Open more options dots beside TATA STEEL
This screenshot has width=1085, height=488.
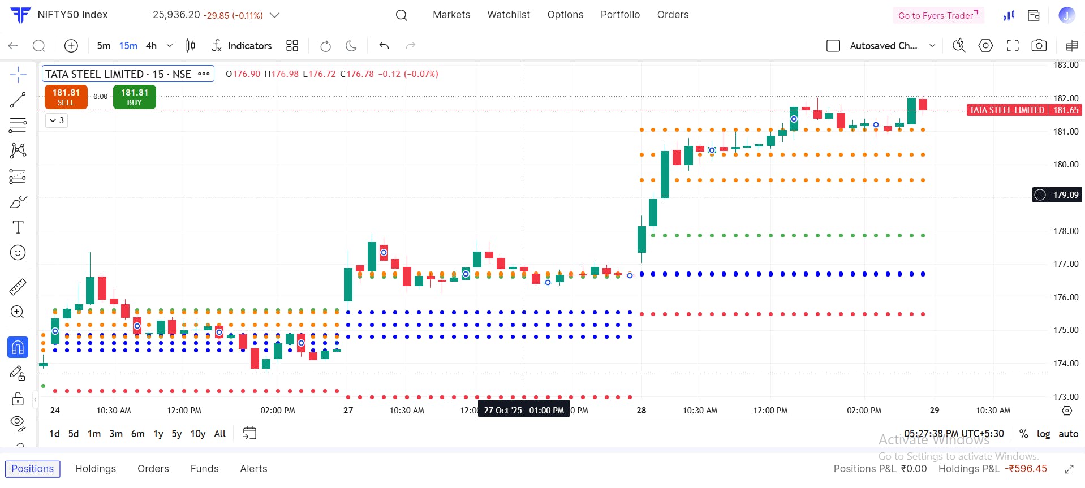[x=204, y=74]
